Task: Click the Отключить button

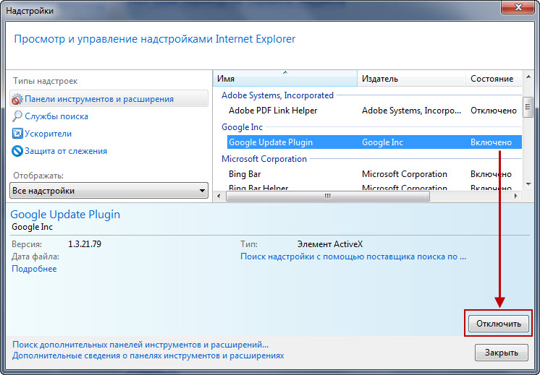Action: (x=498, y=324)
